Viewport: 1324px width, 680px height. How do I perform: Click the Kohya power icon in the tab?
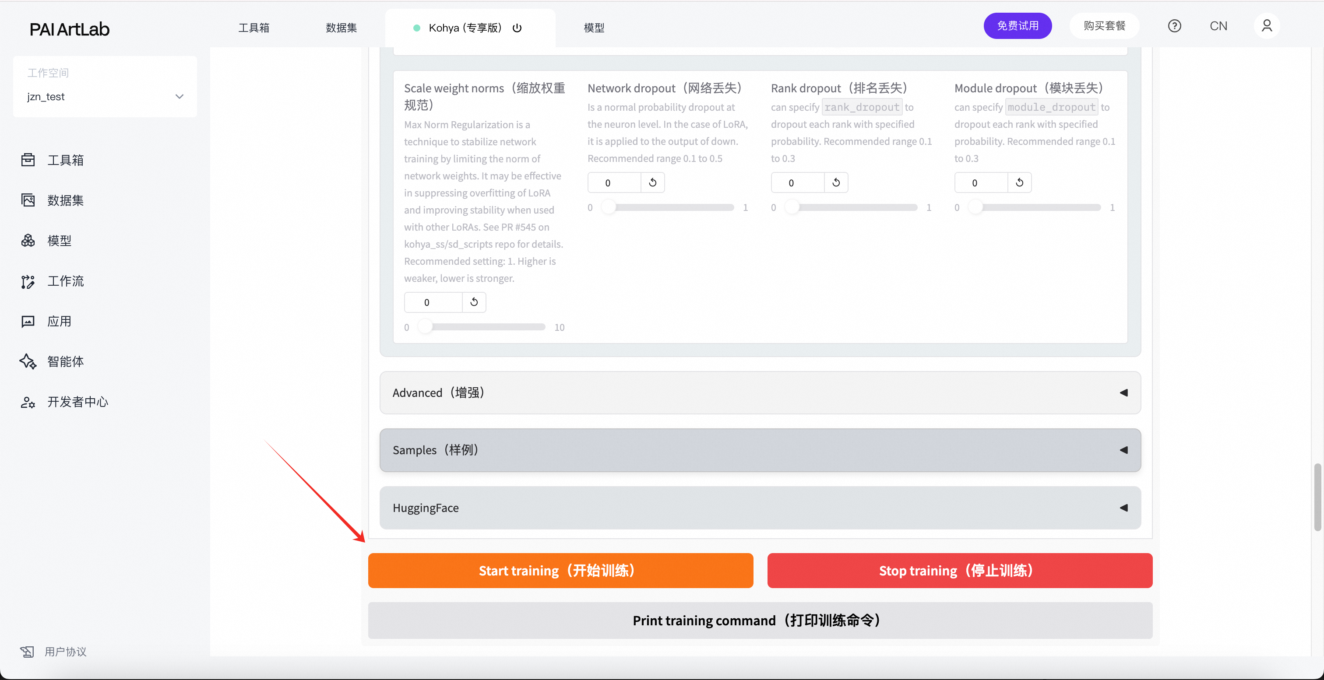517,28
